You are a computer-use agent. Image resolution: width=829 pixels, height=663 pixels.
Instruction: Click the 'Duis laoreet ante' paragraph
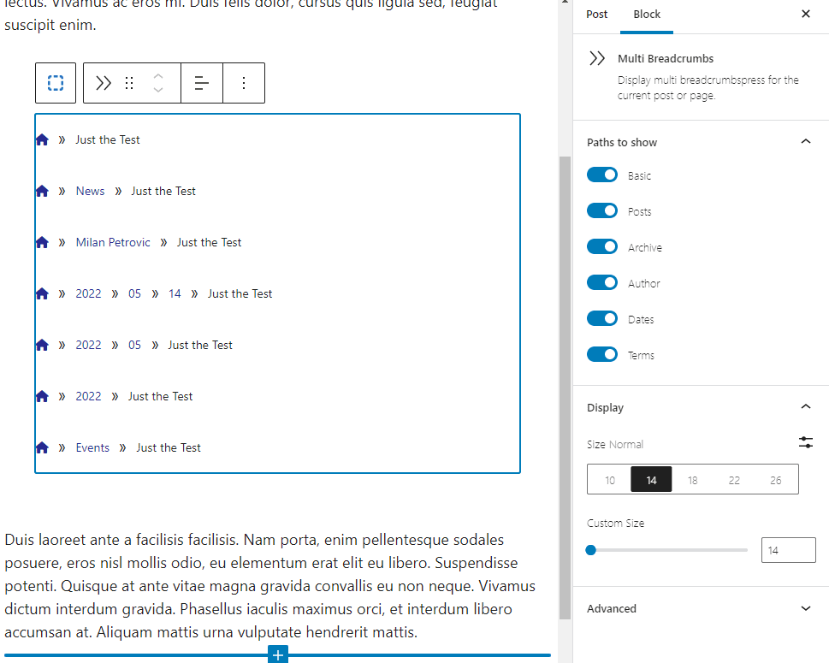click(269, 586)
